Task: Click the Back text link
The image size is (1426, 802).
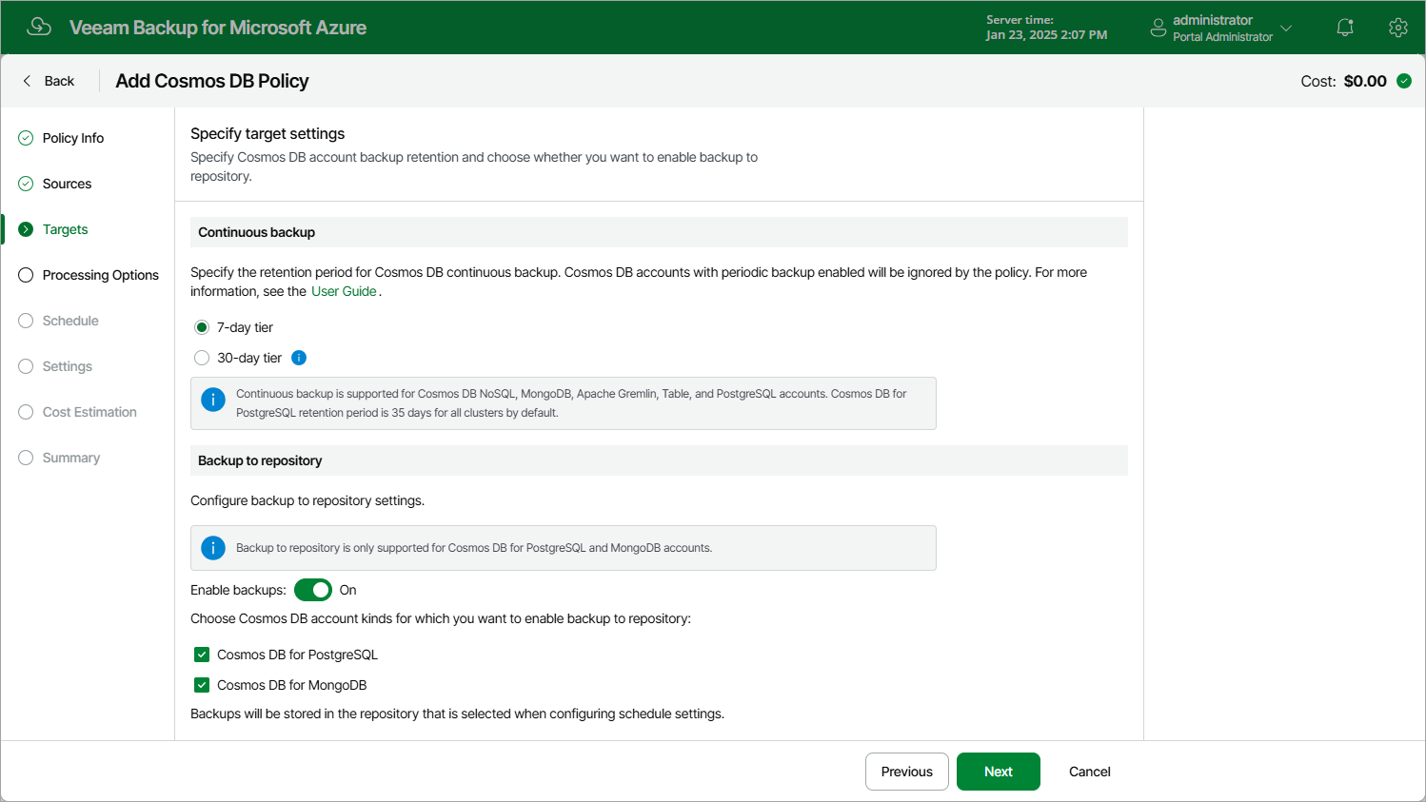Action: point(59,81)
